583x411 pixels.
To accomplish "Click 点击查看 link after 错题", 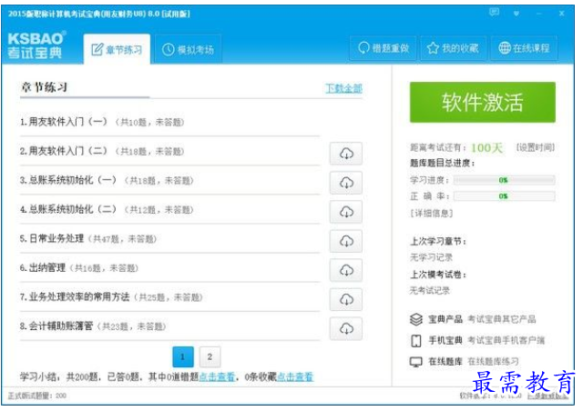I will 217,376.
